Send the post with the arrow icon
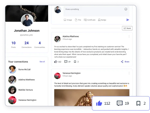Screen dimensions: 150x113 pyautogui.click(x=128, y=20)
